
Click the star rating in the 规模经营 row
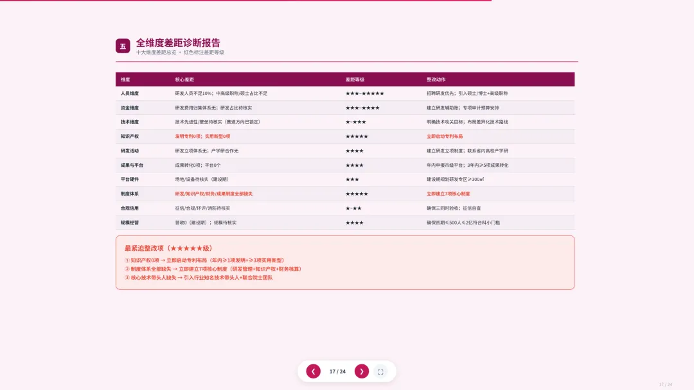[355, 223]
